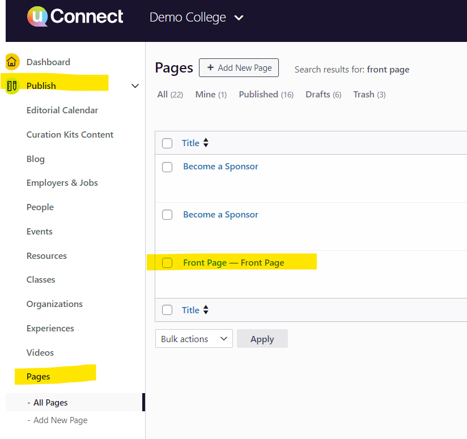Viewport: 467px width, 439px height.
Task: Tick the first Become a Sponsor checkbox
Action: tap(167, 167)
